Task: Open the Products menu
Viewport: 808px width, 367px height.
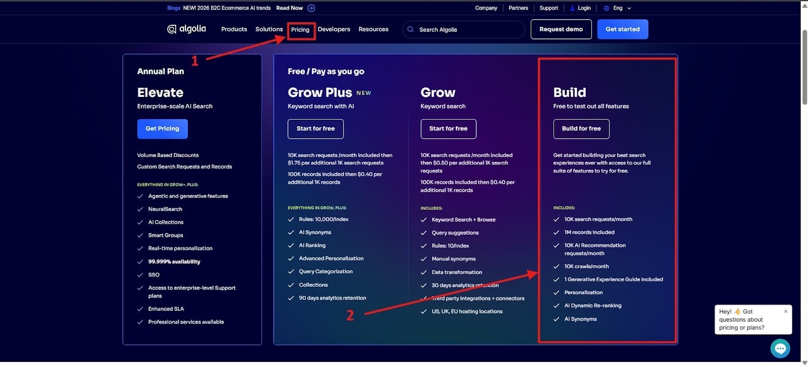Action: tap(234, 29)
